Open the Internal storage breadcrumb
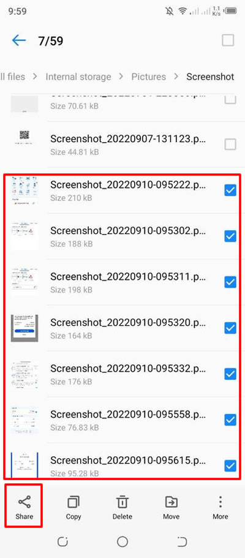The width and height of the screenshot is (245, 558). (x=78, y=77)
